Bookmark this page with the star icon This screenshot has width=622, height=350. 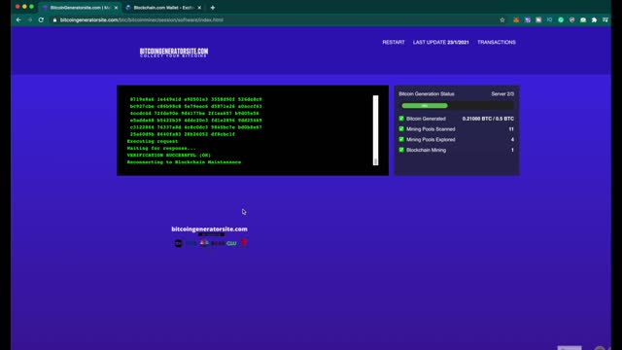click(502, 19)
